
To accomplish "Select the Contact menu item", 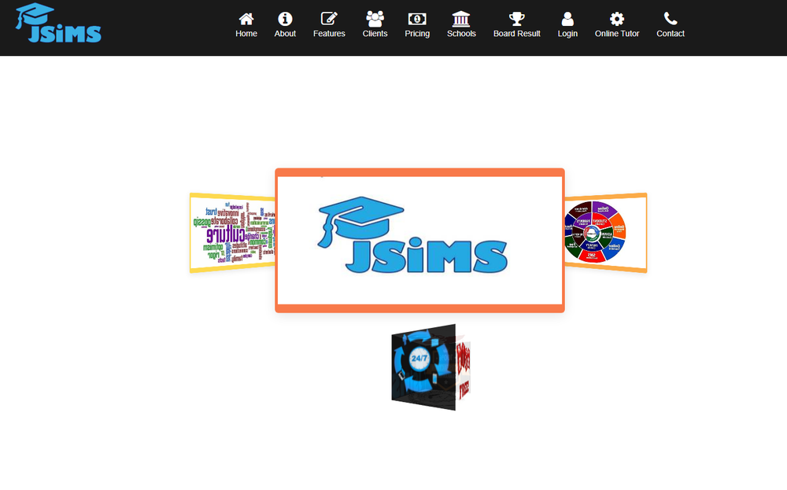I will point(671,24).
